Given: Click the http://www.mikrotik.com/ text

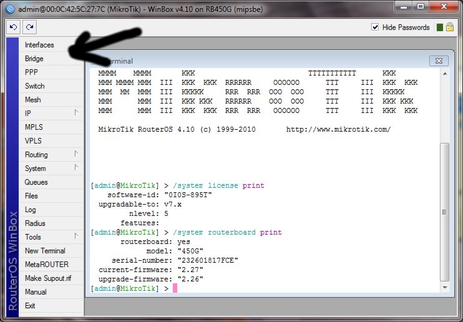Looking at the screenshot, I should pyautogui.click(x=338, y=129).
